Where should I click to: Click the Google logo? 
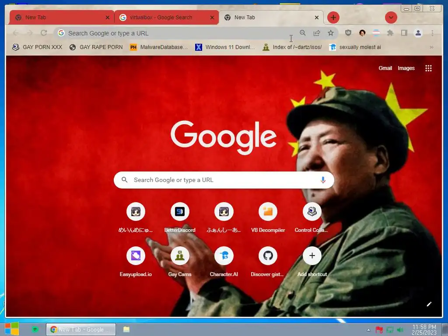click(224, 137)
